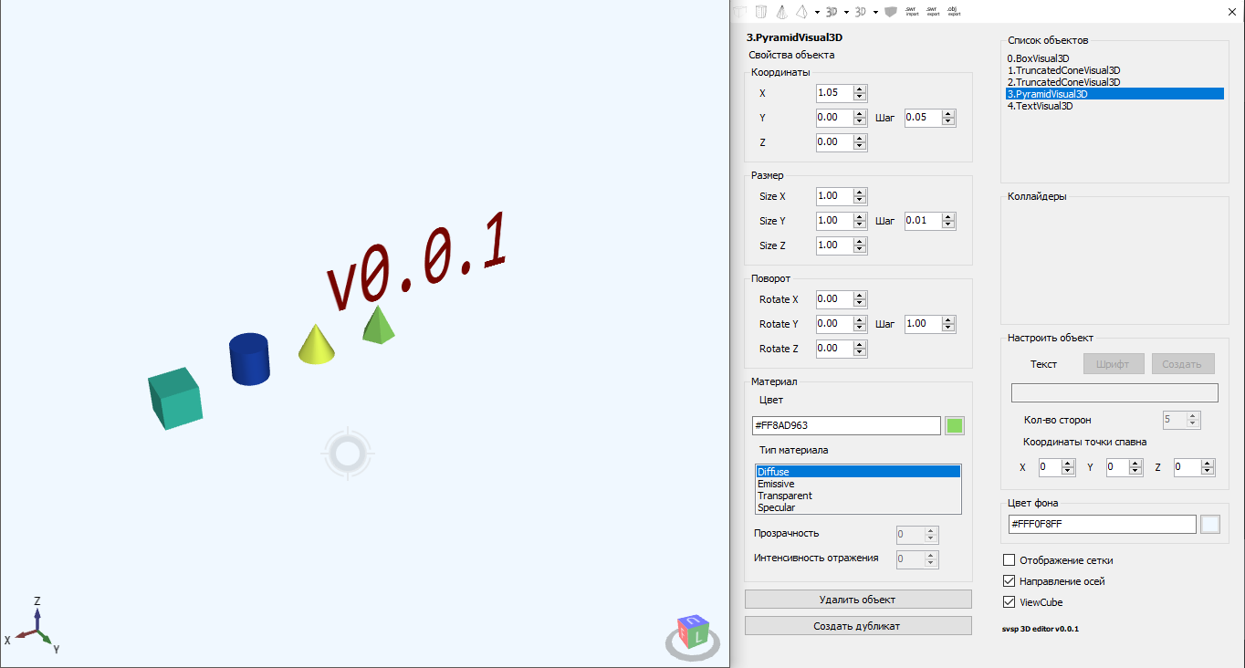Add a cone with the cone toolbar icon

[x=782, y=11]
